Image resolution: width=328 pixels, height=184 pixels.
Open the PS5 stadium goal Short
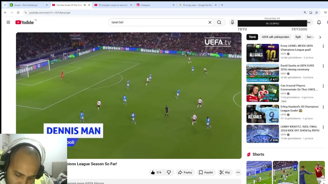(x=259, y=172)
